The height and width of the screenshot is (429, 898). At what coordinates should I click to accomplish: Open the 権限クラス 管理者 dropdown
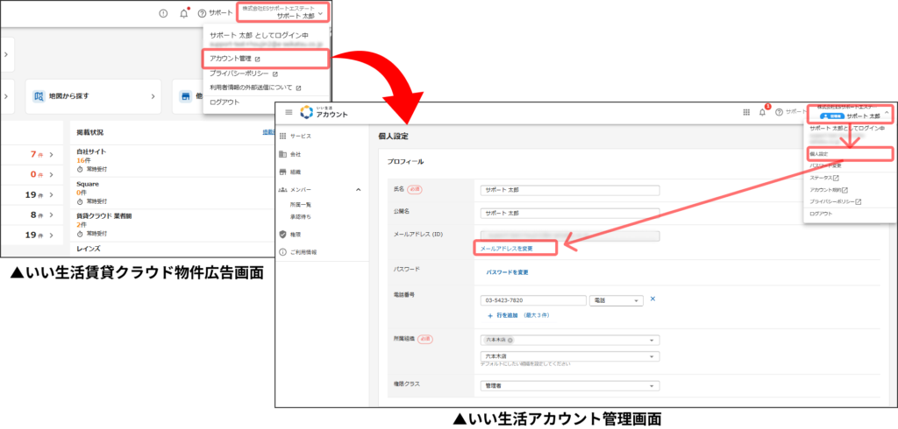tap(570, 386)
